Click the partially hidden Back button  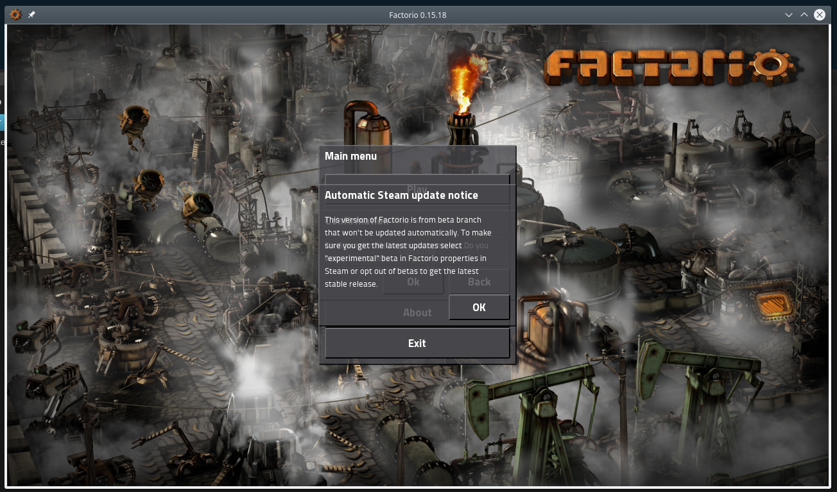pos(479,282)
